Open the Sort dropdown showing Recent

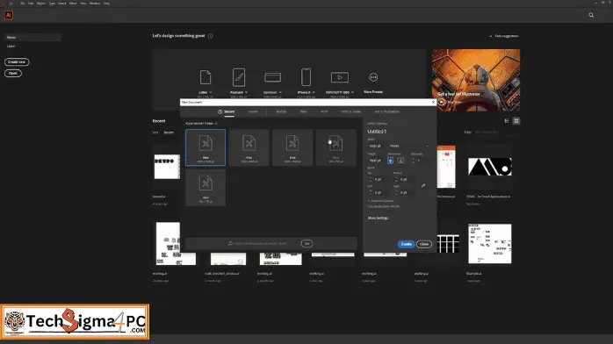tap(169, 133)
